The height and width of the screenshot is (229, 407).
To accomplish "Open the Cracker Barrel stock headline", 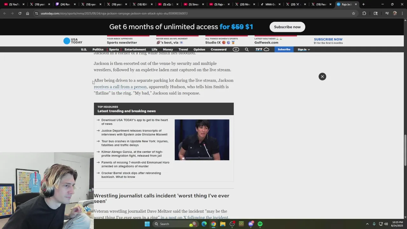I will [x=131, y=175].
